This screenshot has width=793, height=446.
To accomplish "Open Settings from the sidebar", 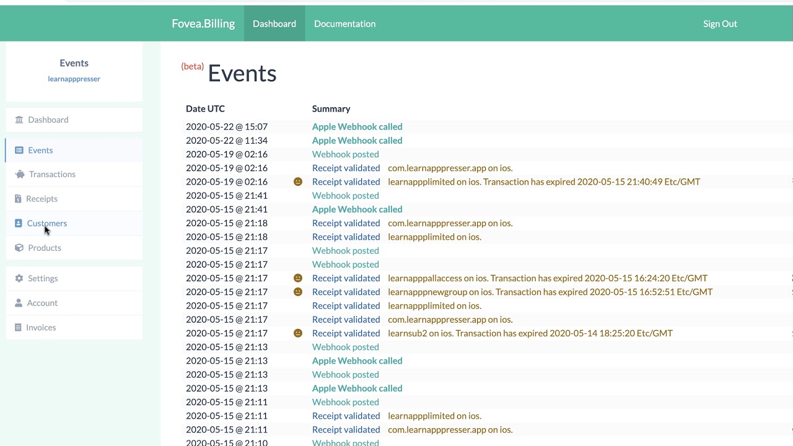I will click(74, 278).
